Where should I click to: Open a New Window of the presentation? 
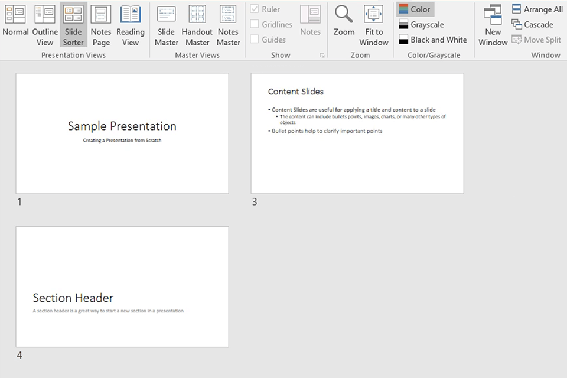pos(493,25)
